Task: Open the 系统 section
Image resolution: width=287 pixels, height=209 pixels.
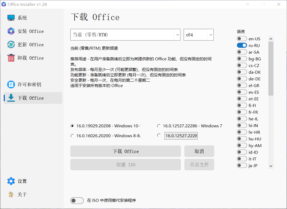Action: coord(22,18)
